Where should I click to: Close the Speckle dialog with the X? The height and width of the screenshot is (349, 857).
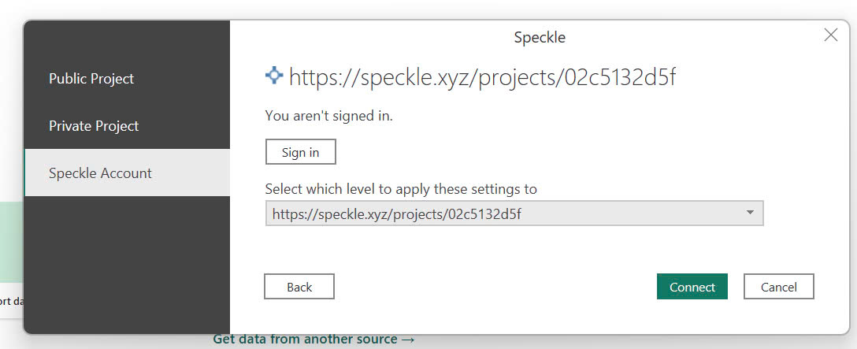pyautogui.click(x=830, y=35)
